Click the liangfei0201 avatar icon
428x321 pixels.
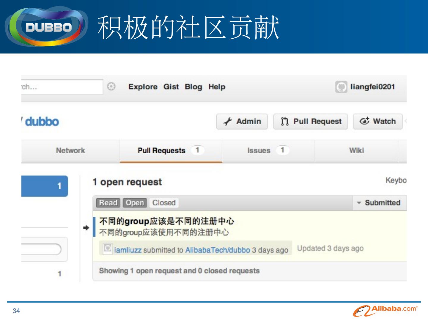[x=341, y=87]
